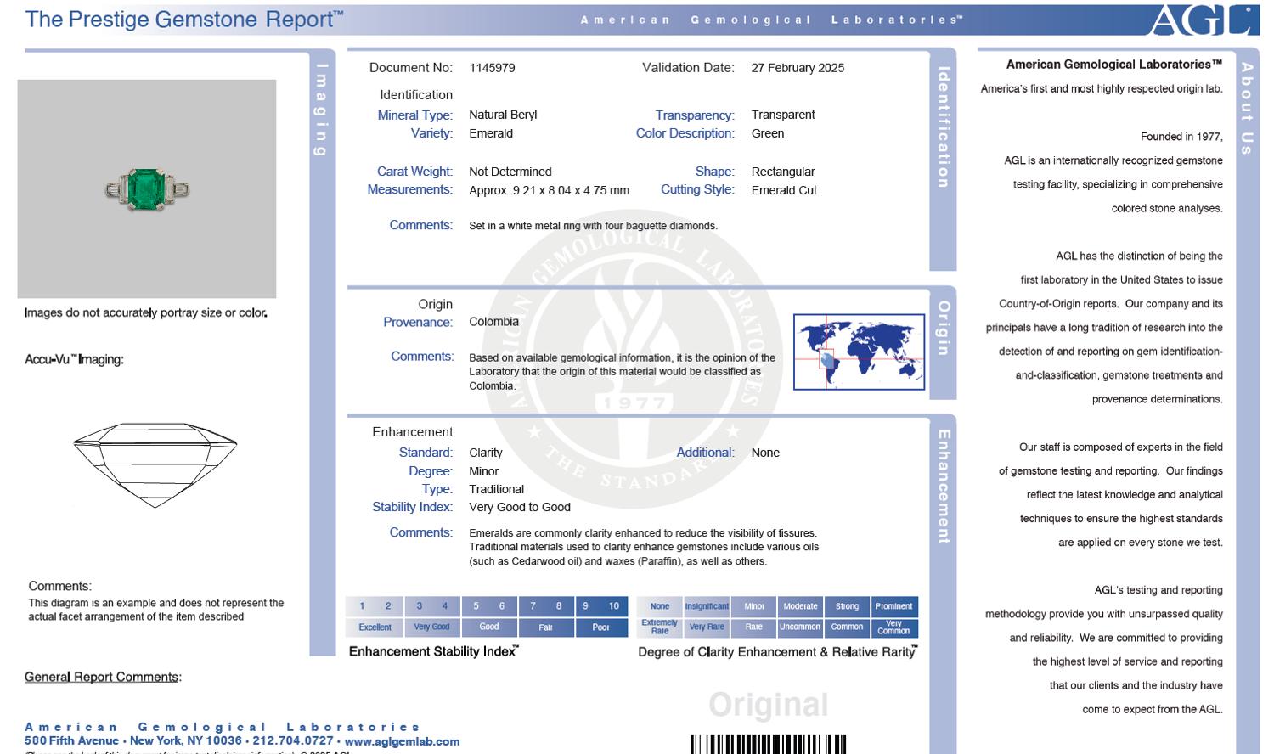
Task: Click the Provenance field label
Action: [418, 323]
